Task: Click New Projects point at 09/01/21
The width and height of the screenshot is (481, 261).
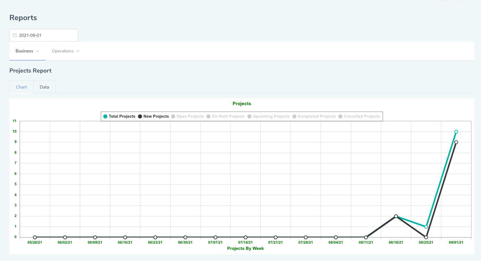Action: 456,142
